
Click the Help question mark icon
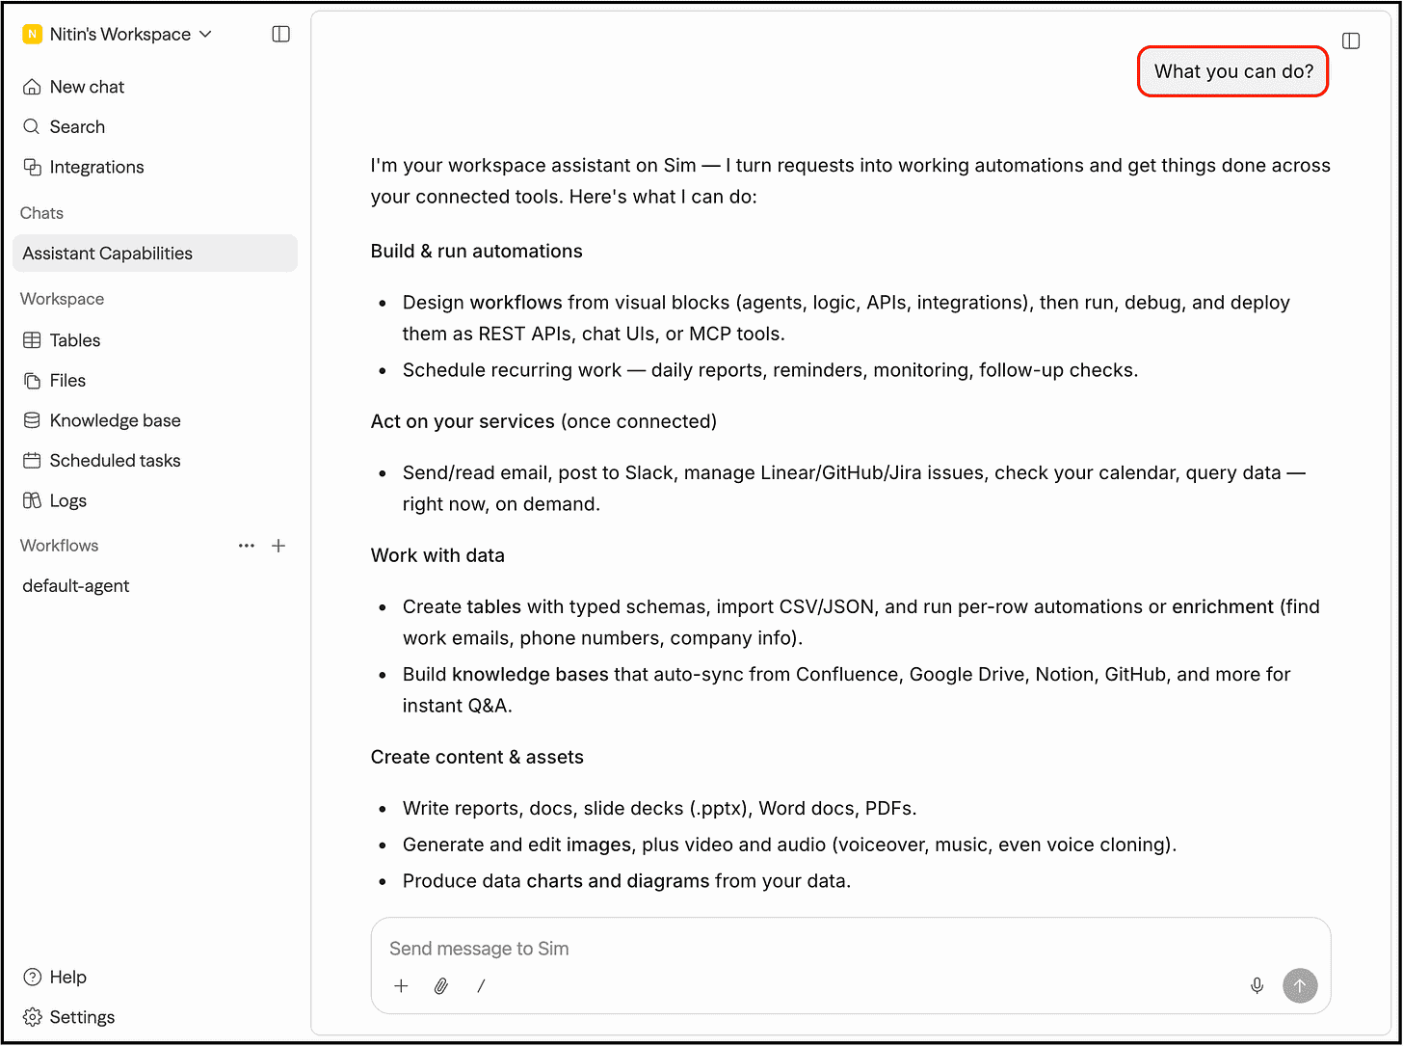(x=32, y=977)
